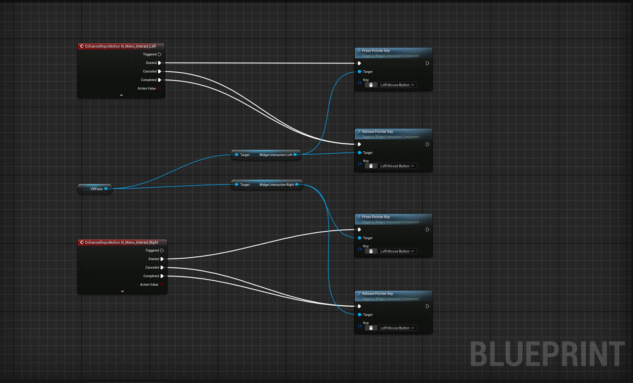Click the Started exec pin on IA_Menu_Interact_Left
Screen dimensions: 633x383
(x=159, y=63)
